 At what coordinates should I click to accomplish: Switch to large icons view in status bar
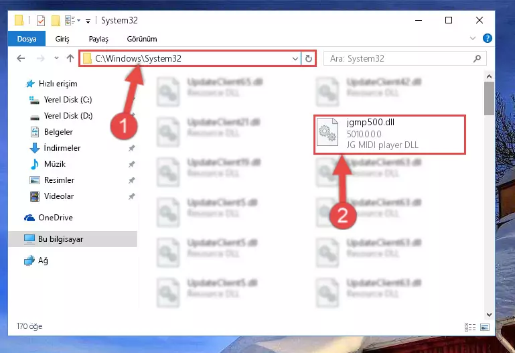pos(485,327)
